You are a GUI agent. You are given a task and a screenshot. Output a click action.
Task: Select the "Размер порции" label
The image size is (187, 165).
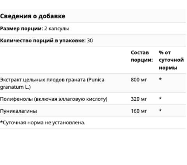[x=21, y=28]
